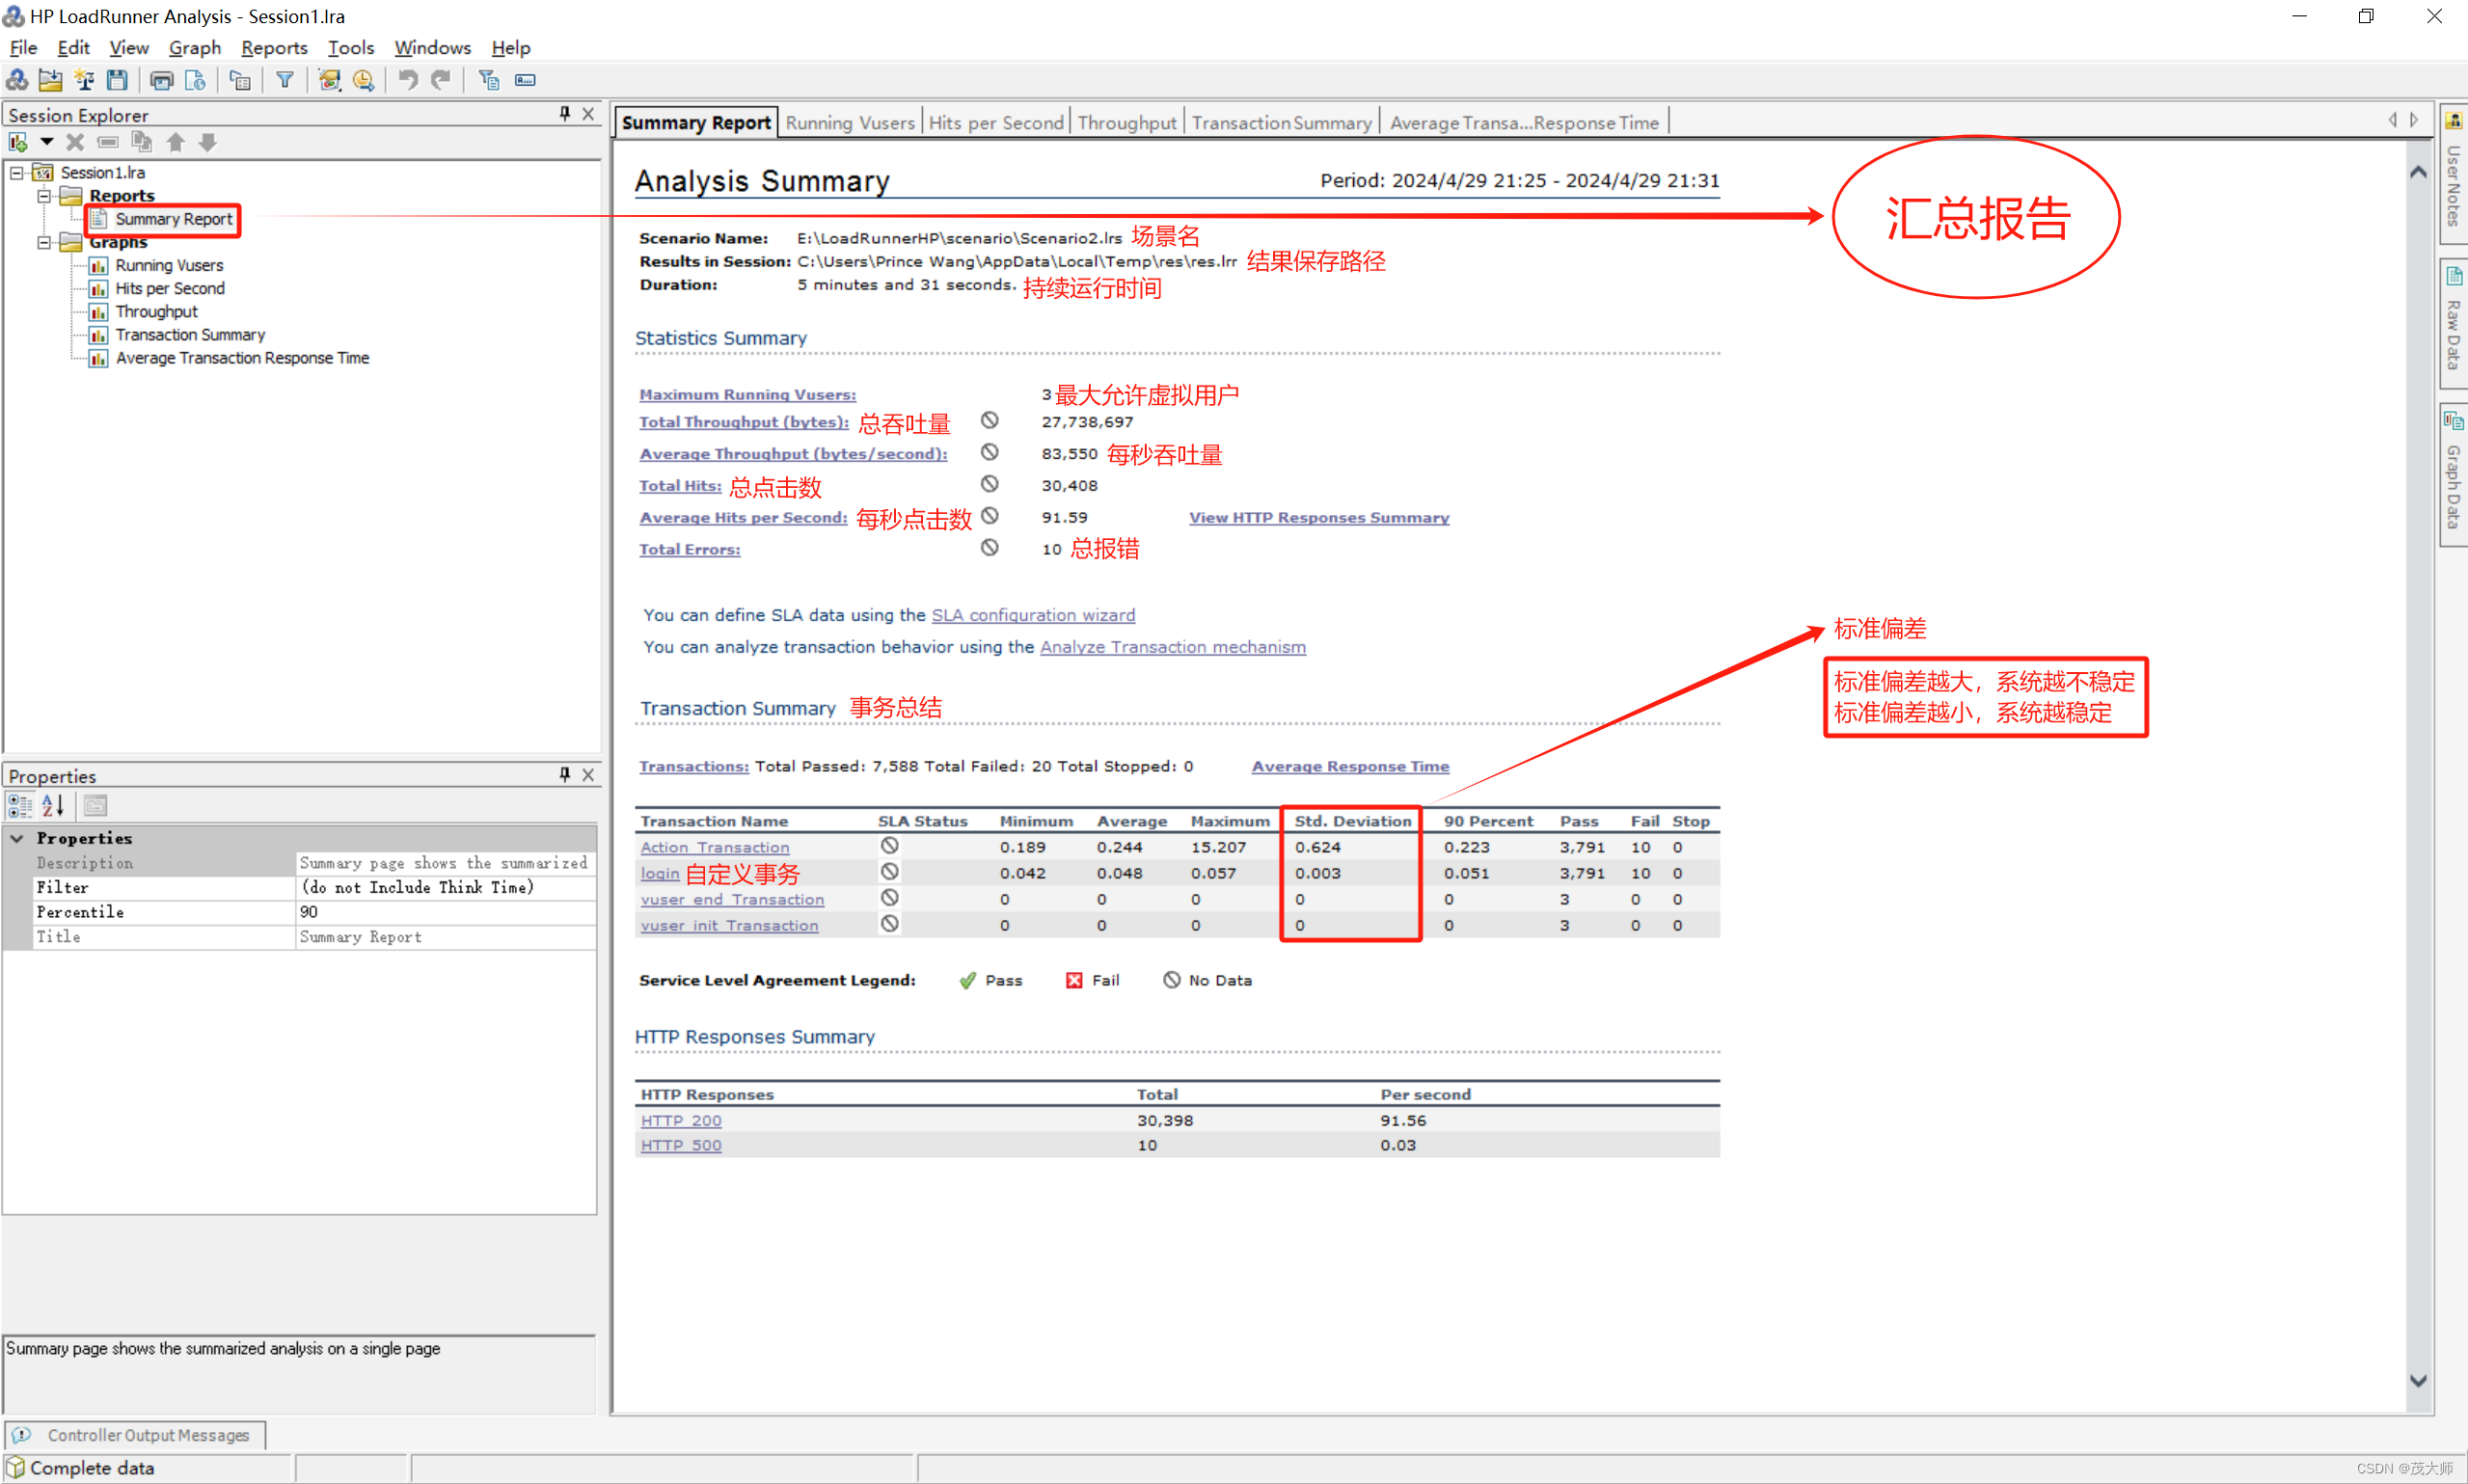2468x1484 pixels.
Task: Open the Graph menu
Action: click(194, 47)
